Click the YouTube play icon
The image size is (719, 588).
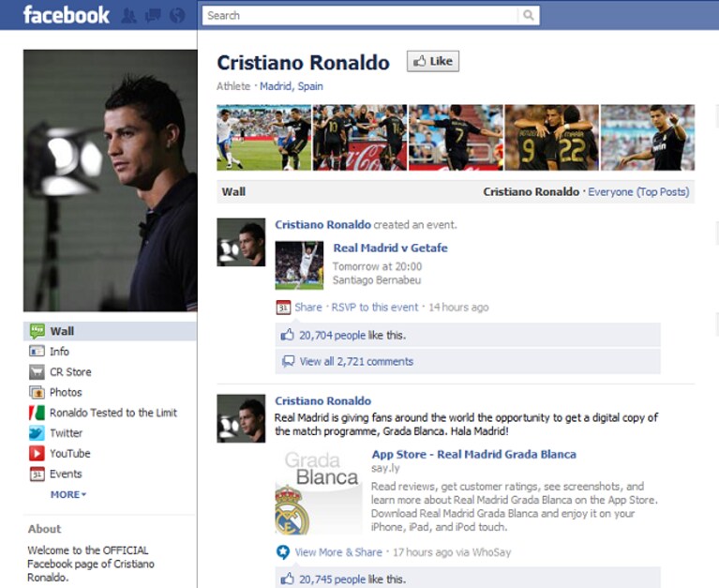point(37,453)
